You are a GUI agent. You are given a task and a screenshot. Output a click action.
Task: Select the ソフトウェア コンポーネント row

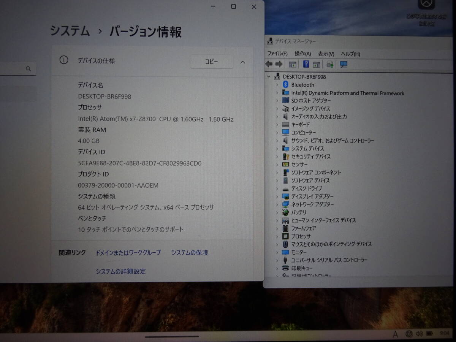(316, 173)
